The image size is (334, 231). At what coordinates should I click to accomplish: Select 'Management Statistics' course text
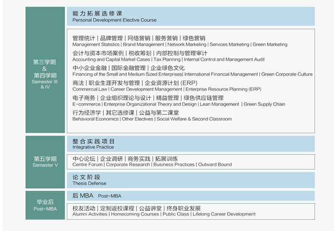tap(96, 44)
